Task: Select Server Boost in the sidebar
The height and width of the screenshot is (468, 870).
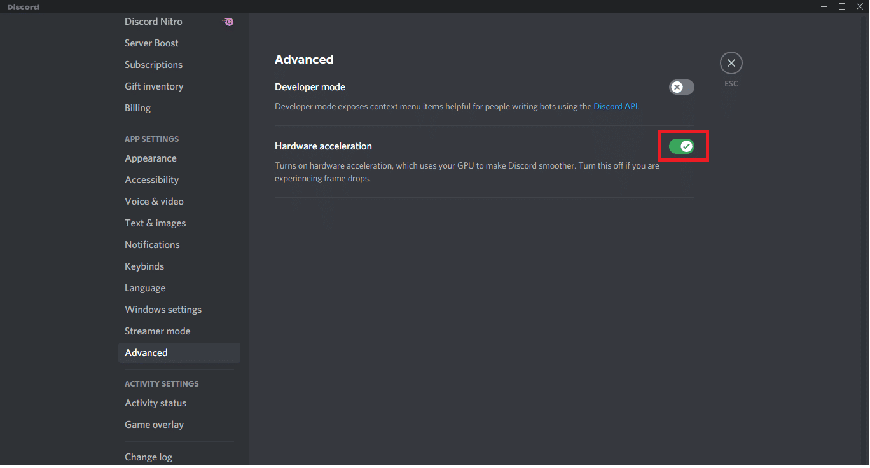Action: click(x=151, y=43)
